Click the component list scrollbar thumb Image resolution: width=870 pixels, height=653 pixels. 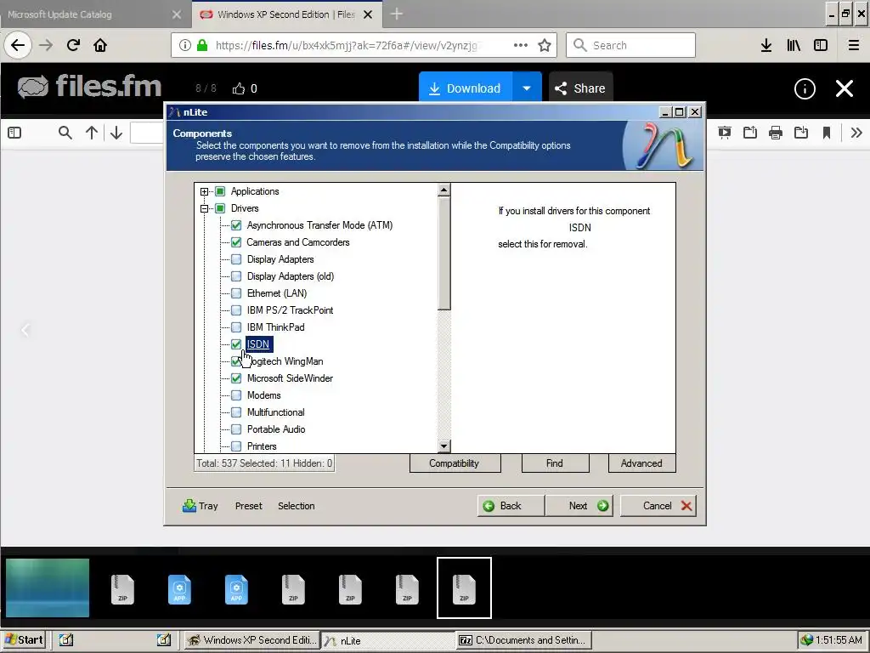443,253
